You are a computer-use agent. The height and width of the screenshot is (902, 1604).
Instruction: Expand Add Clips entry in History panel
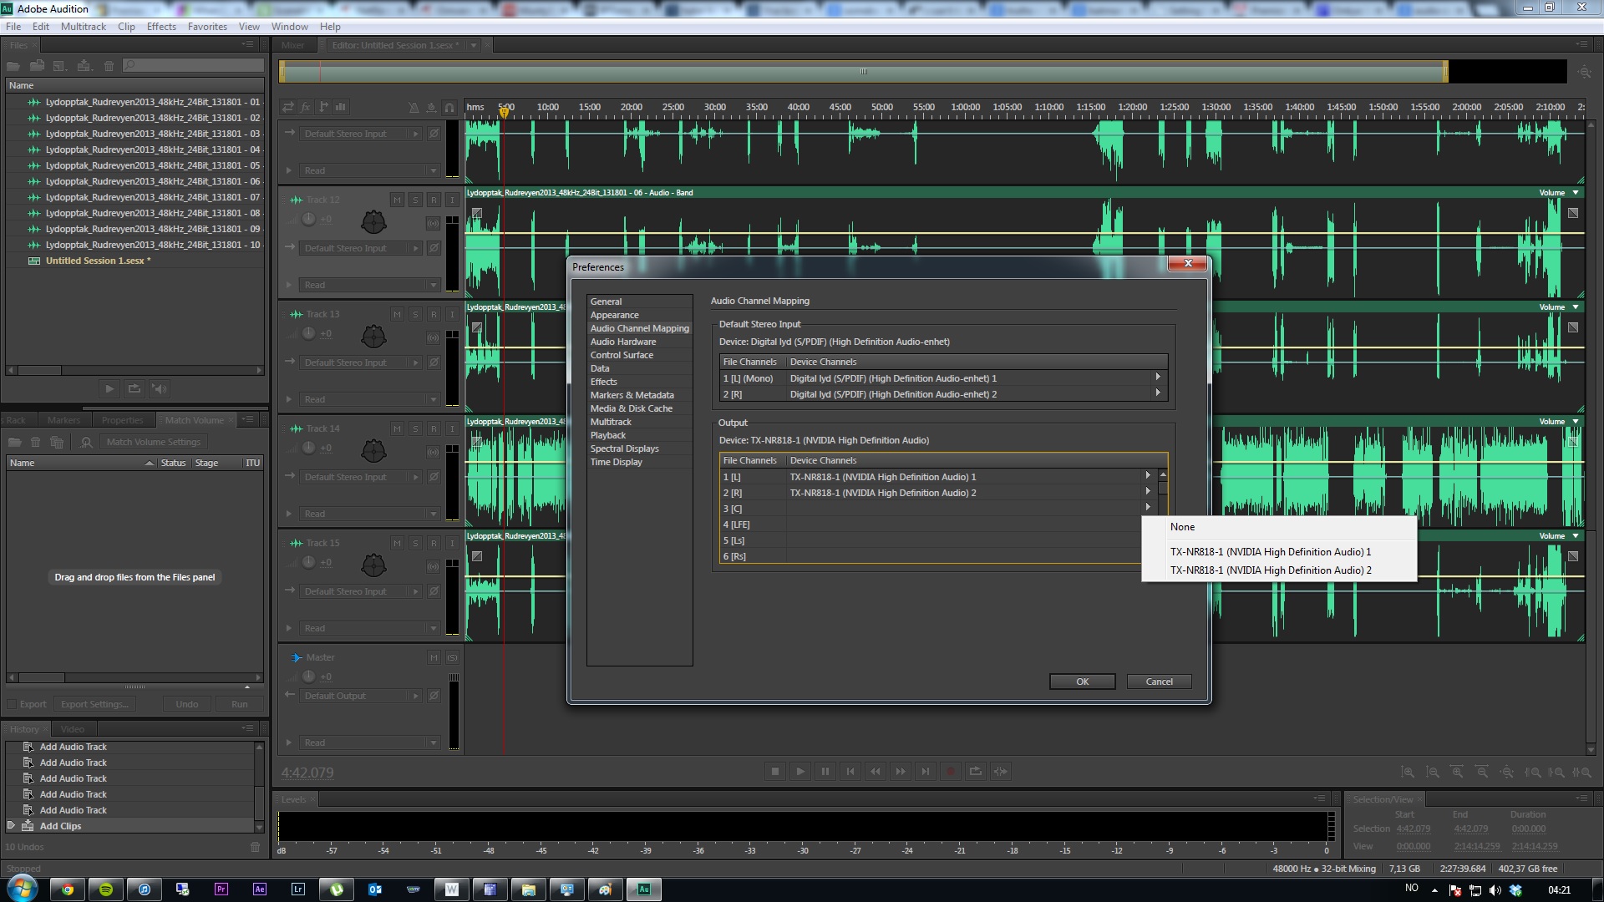pyautogui.click(x=12, y=825)
